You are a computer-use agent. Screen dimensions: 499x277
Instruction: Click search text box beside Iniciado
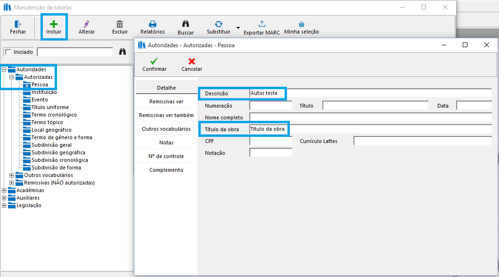click(75, 52)
